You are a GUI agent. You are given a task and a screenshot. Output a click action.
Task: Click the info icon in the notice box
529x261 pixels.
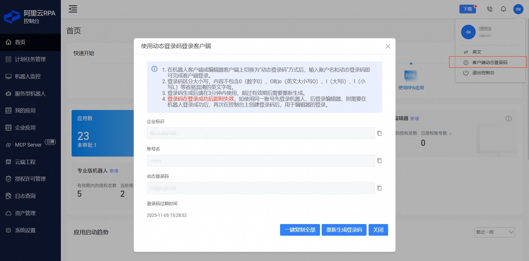154,69
